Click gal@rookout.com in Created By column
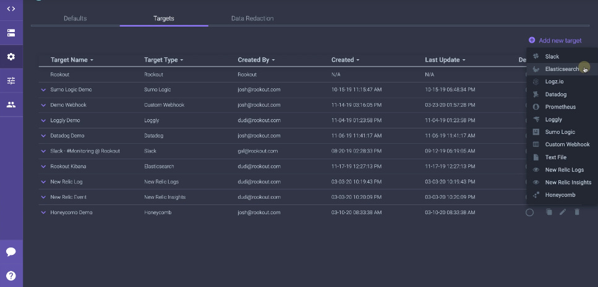Screen dimensions: 598x287 coord(258,151)
